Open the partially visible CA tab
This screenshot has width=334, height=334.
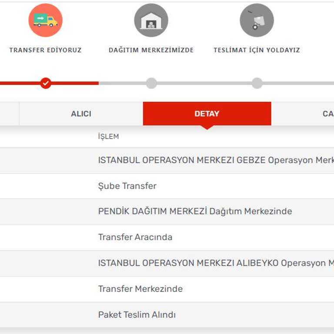pyautogui.click(x=303, y=114)
